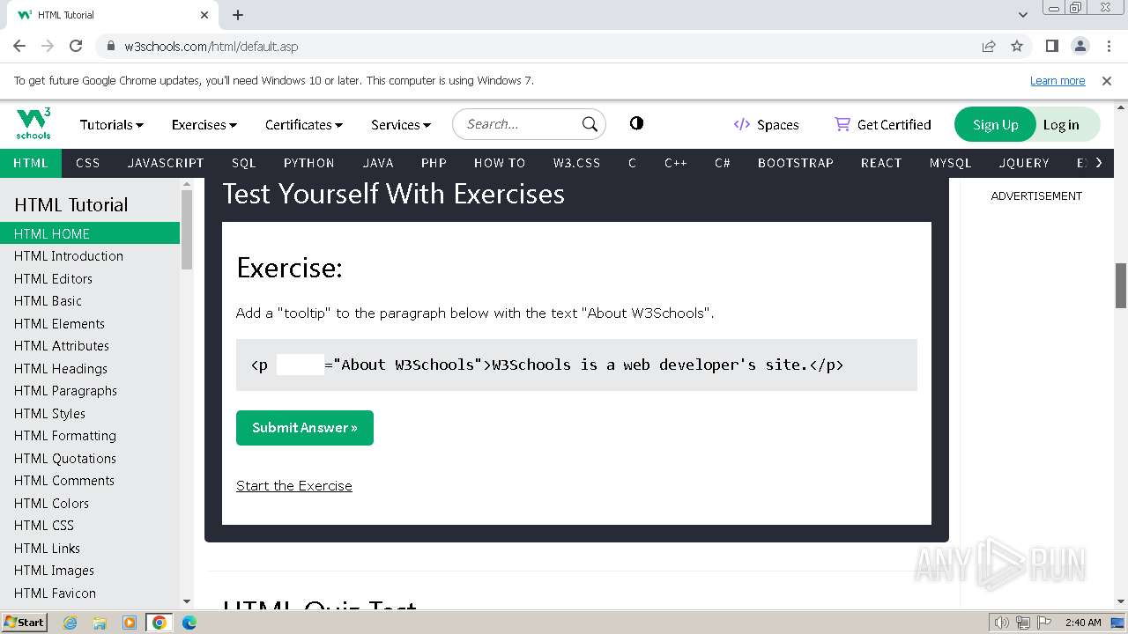
Task: Open HTML Quotations in sidebar
Action: click(x=90, y=458)
